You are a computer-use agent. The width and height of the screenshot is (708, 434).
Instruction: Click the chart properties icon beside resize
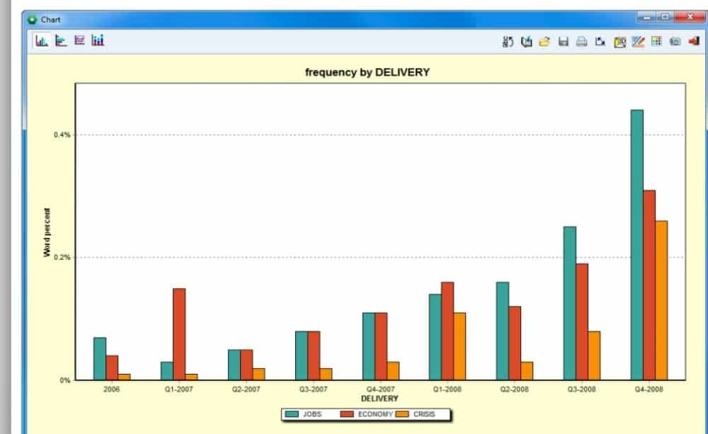coord(619,42)
